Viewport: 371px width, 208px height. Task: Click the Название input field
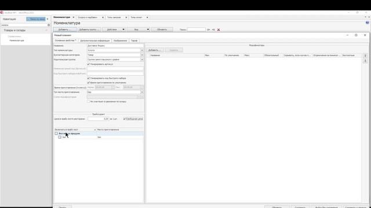[x=115, y=46]
